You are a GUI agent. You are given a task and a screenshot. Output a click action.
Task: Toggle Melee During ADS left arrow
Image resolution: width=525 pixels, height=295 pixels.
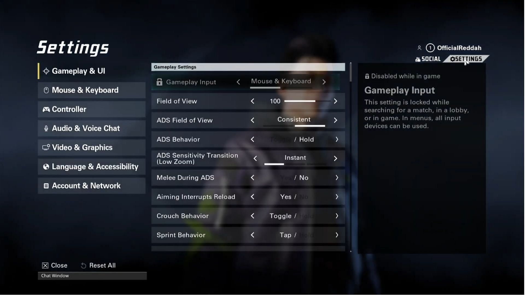(x=252, y=177)
